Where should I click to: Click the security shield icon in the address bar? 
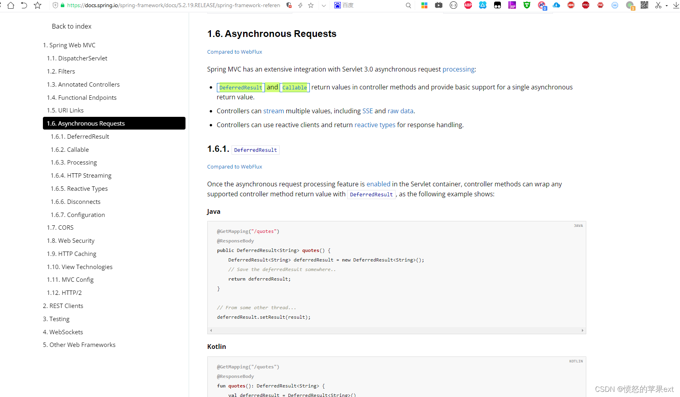56,5
